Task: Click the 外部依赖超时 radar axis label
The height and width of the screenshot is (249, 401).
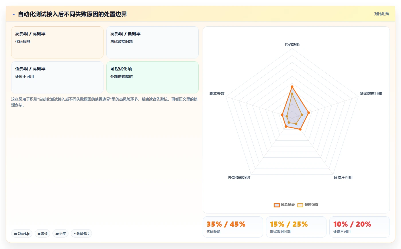Action: 239,177
